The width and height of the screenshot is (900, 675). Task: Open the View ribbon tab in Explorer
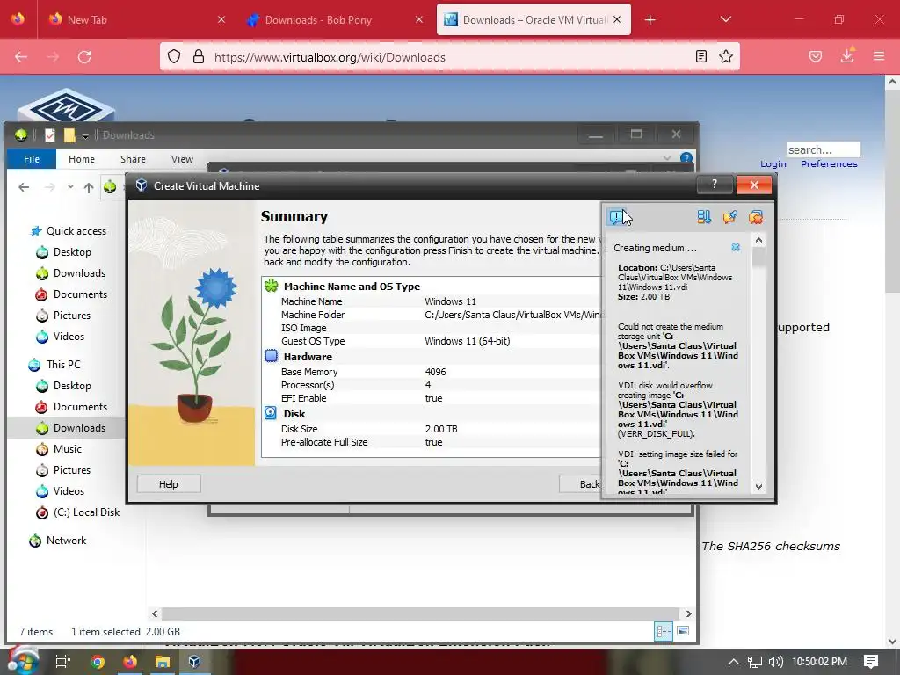point(182,159)
